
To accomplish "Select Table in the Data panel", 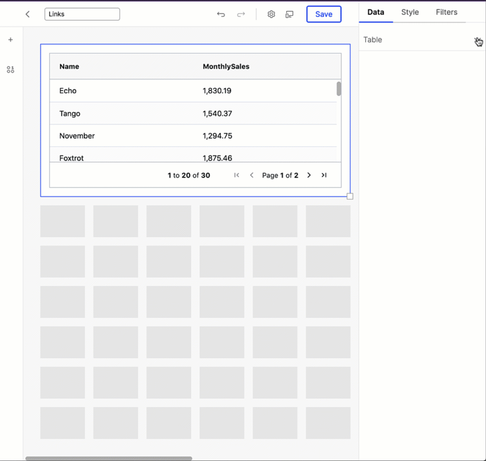I will [x=372, y=39].
